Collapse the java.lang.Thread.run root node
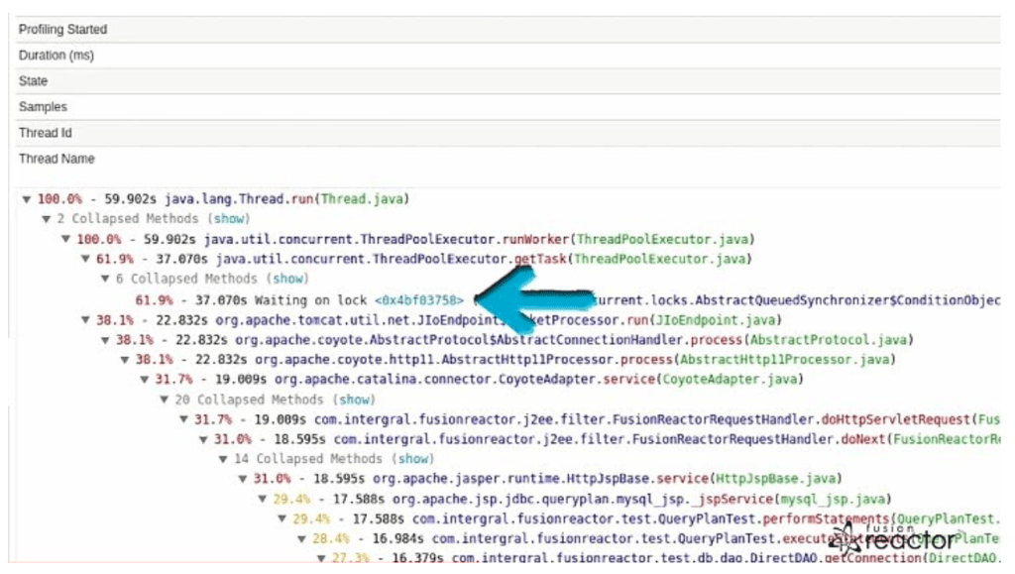This screenshot has width=1015, height=574. 27,200
